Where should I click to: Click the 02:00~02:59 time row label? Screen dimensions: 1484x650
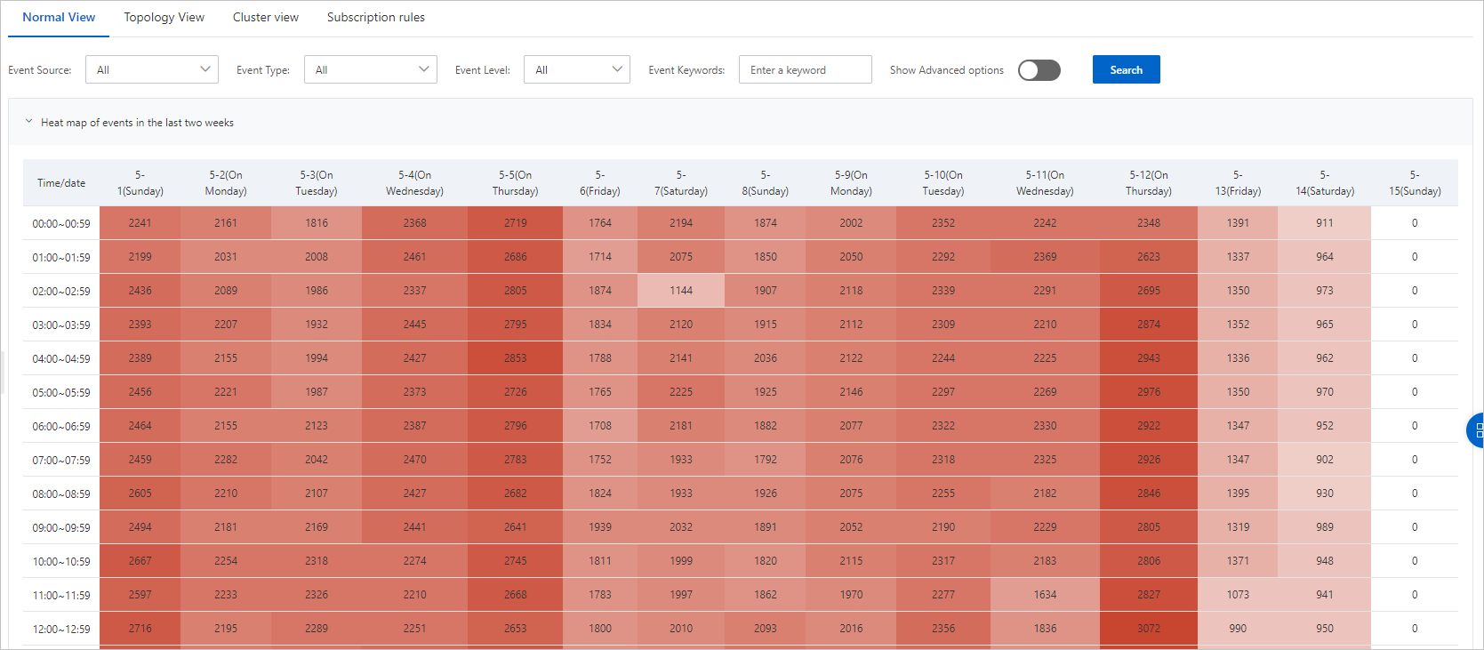click(x=61, y=291)
